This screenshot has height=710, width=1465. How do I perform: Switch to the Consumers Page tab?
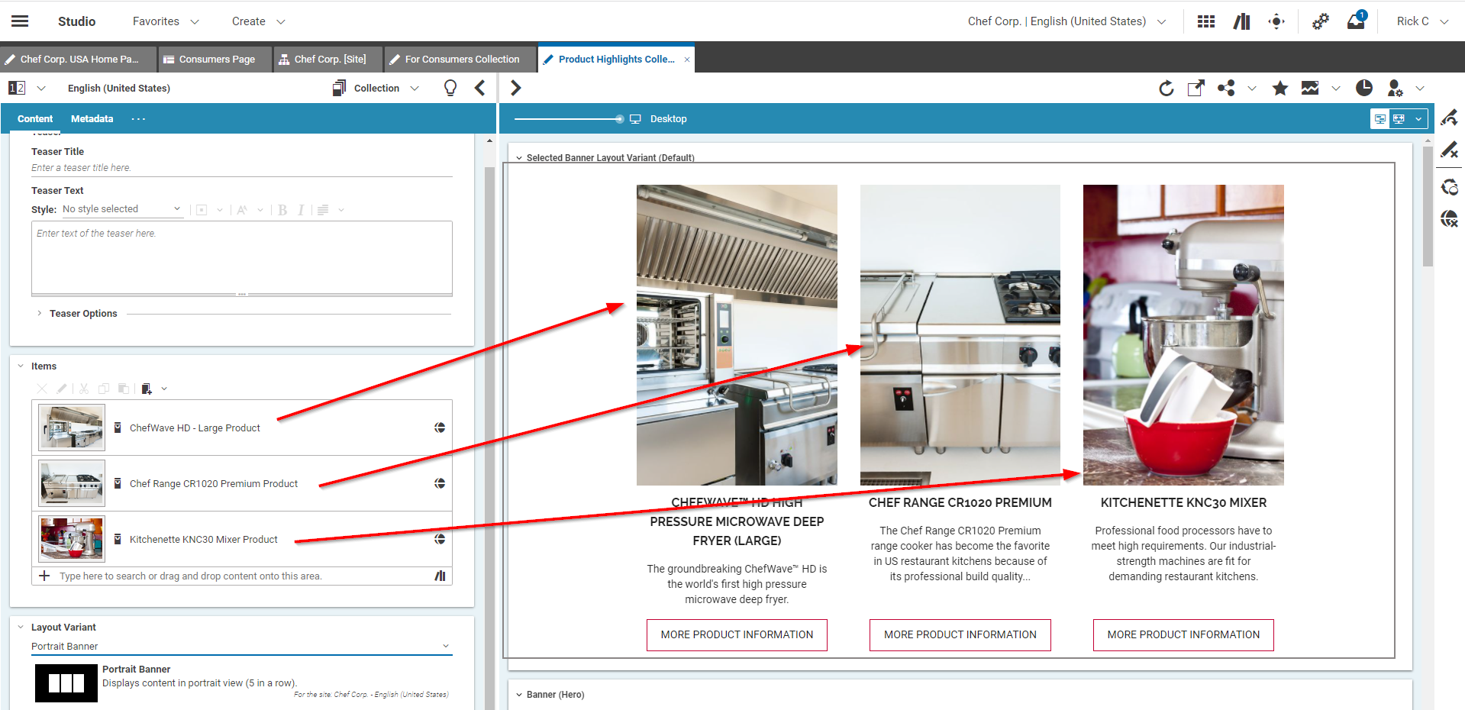[216, 60]
